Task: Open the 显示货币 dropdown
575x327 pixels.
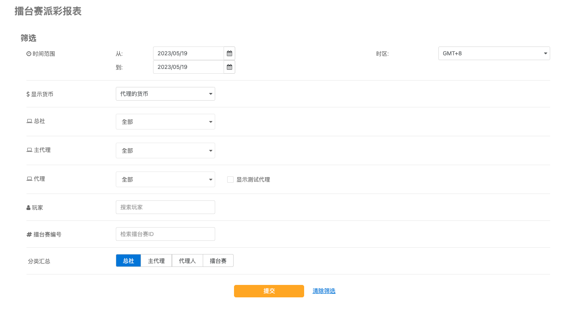Action: (165, 94)
